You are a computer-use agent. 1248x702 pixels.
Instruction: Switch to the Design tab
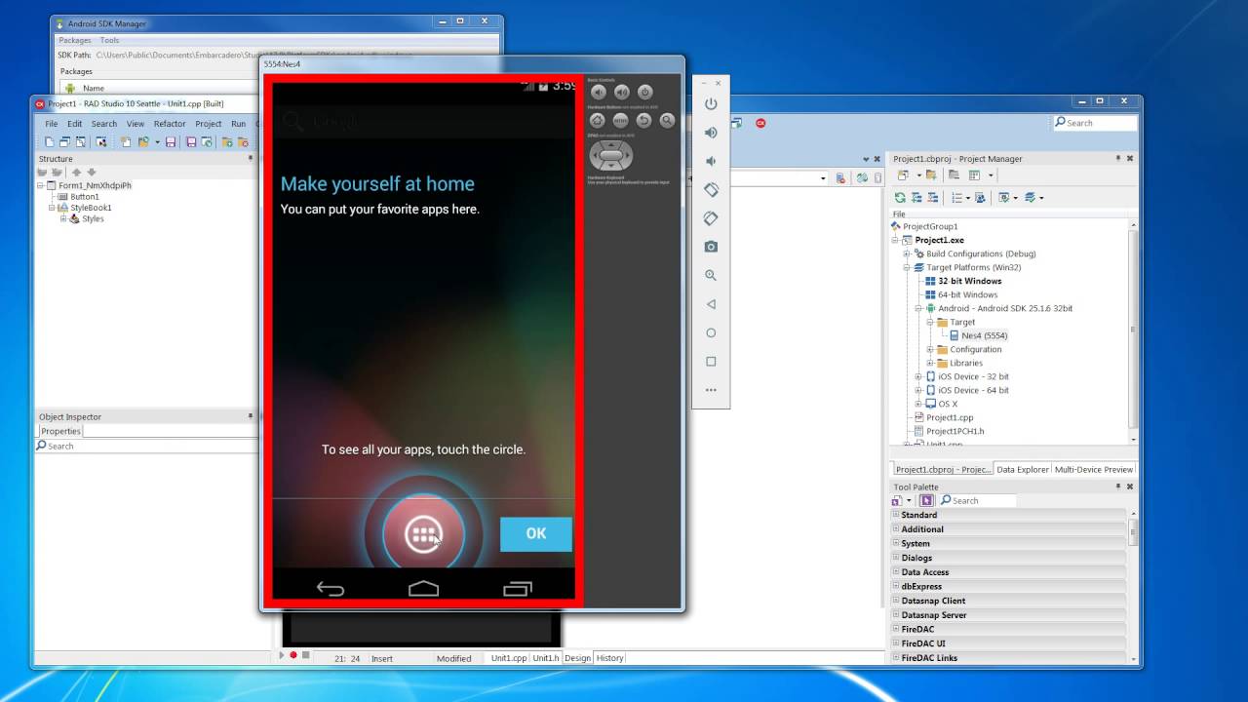[x=577, y=658]
